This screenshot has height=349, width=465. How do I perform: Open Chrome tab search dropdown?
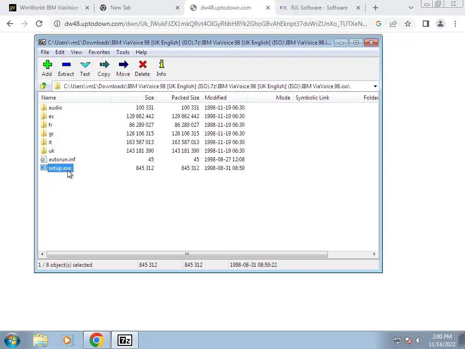pos(411,8)
